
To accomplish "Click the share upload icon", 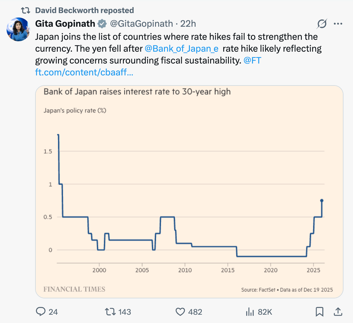I will [338, 311].
